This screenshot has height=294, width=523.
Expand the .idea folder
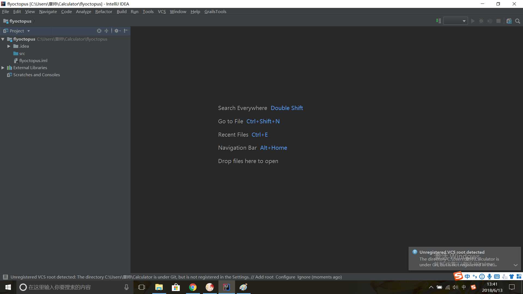tap(9, 46)
